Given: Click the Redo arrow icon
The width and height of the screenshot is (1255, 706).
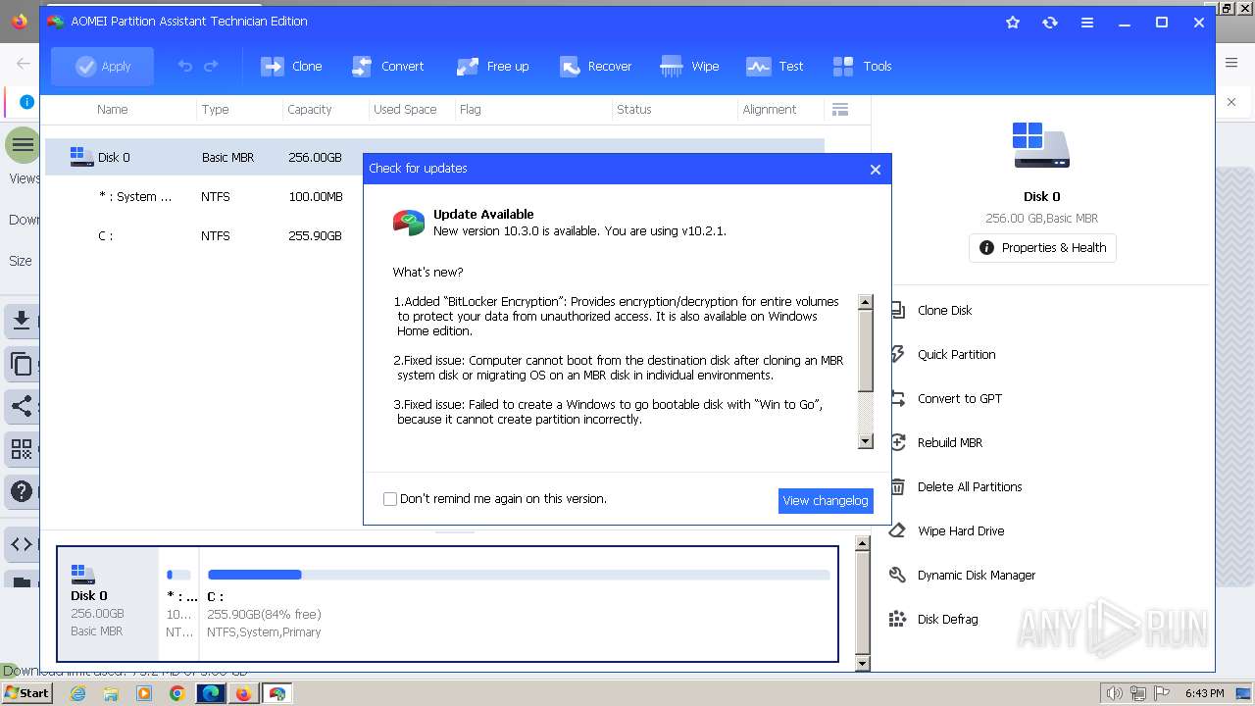Looking at the screenshot, I should 211,66.
